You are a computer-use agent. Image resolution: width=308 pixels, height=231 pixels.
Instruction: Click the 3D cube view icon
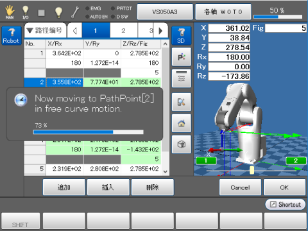(x=181, y=144)
